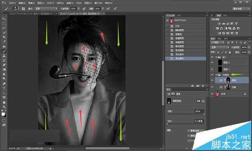Click the mask feather slider handle
Screen dimensions: 252x151
[168, 124]
